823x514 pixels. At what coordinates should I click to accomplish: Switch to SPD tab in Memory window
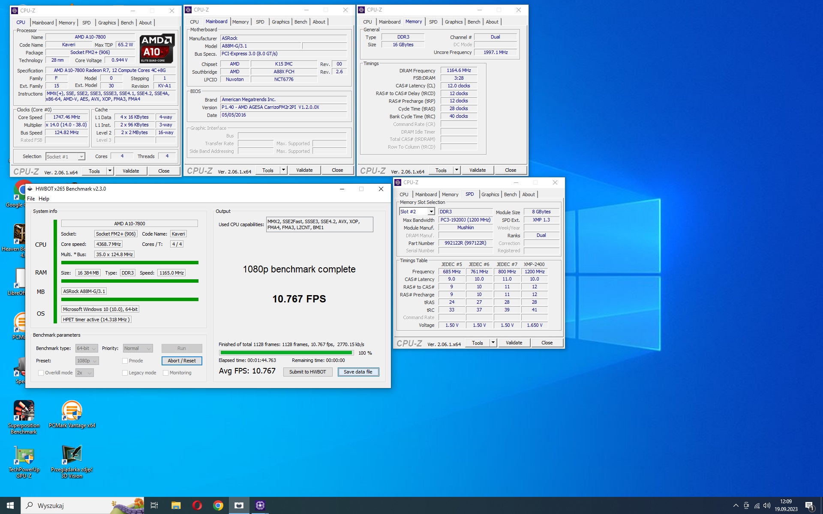tap(433, 22)
